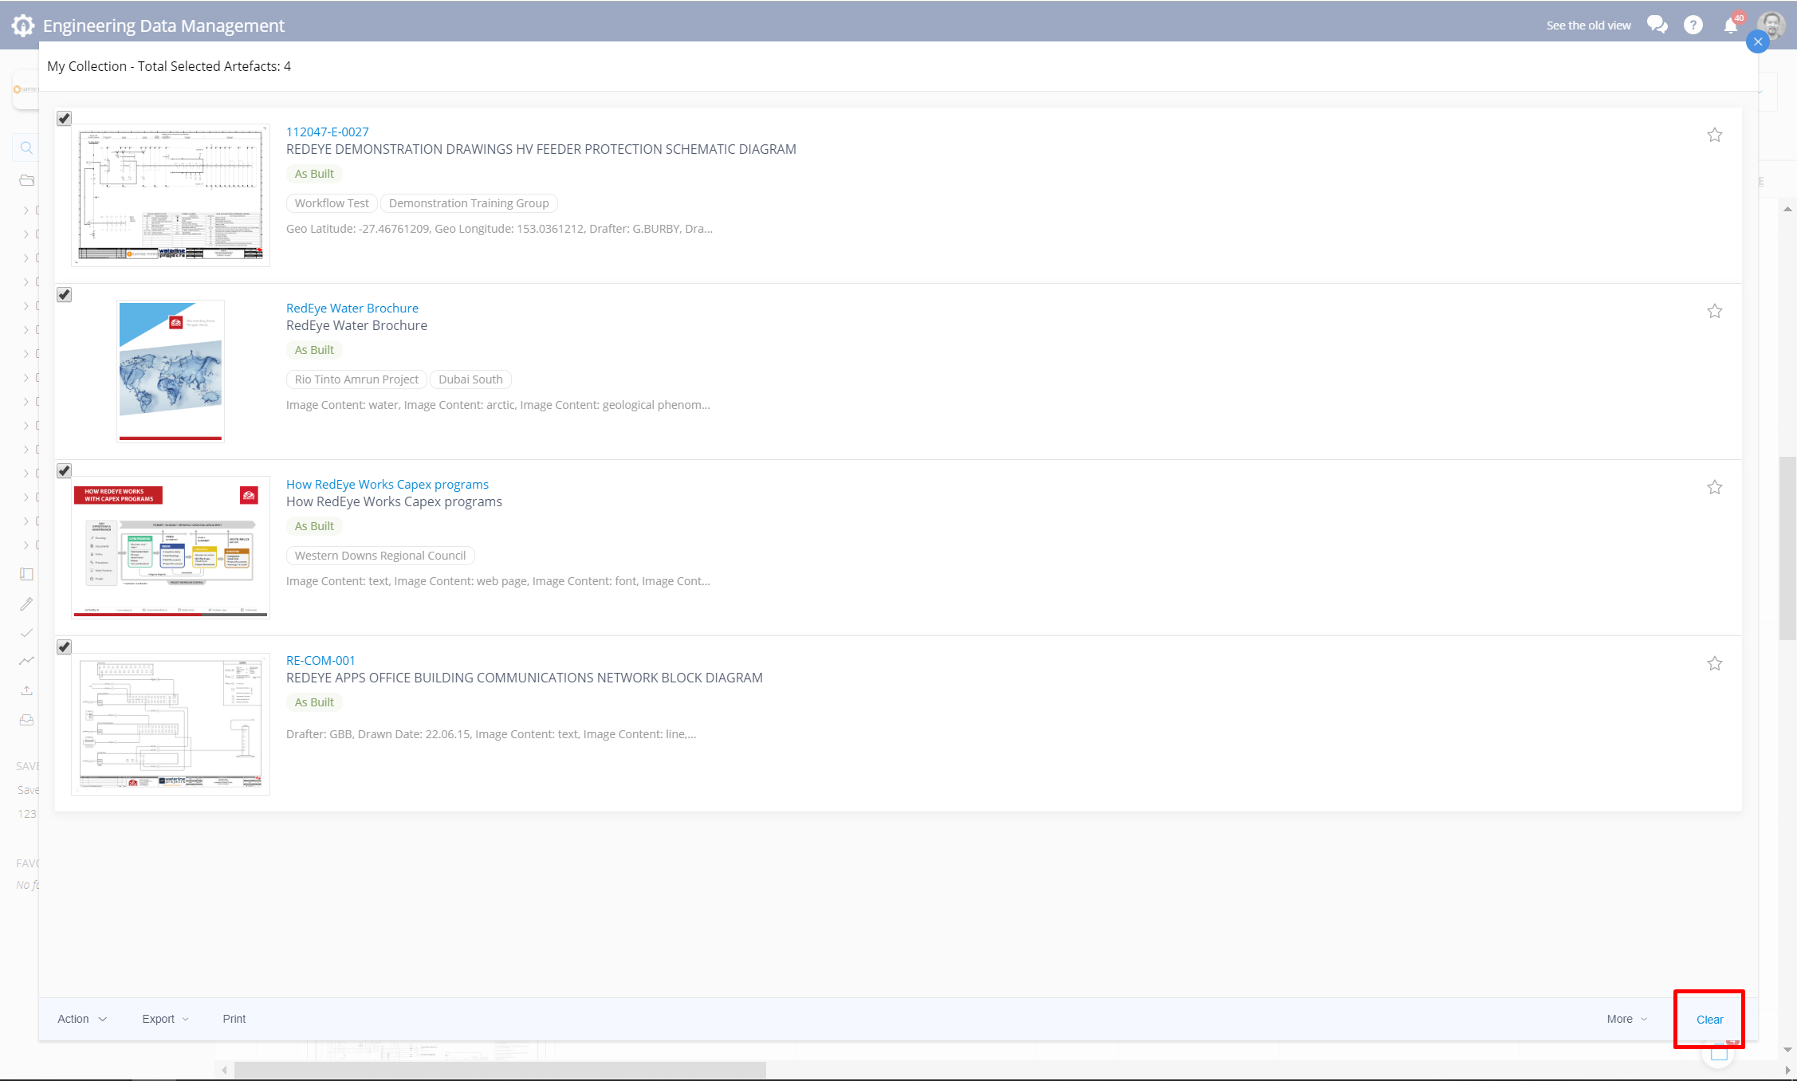
Task: Click the Drafter: GBB metadata text line
Action: tap(491, 734)
